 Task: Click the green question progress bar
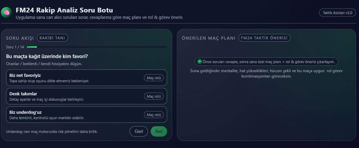(32, 47)
